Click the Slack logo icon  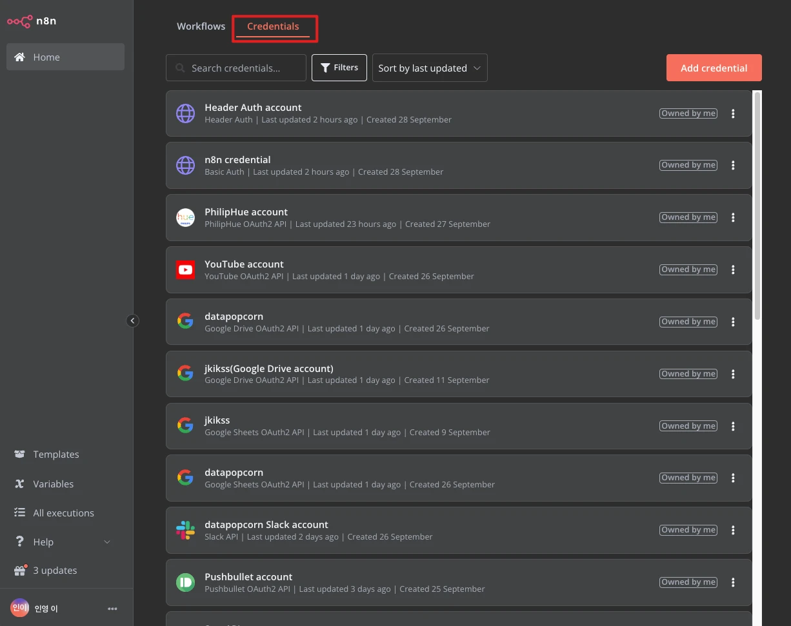(185, 531)
